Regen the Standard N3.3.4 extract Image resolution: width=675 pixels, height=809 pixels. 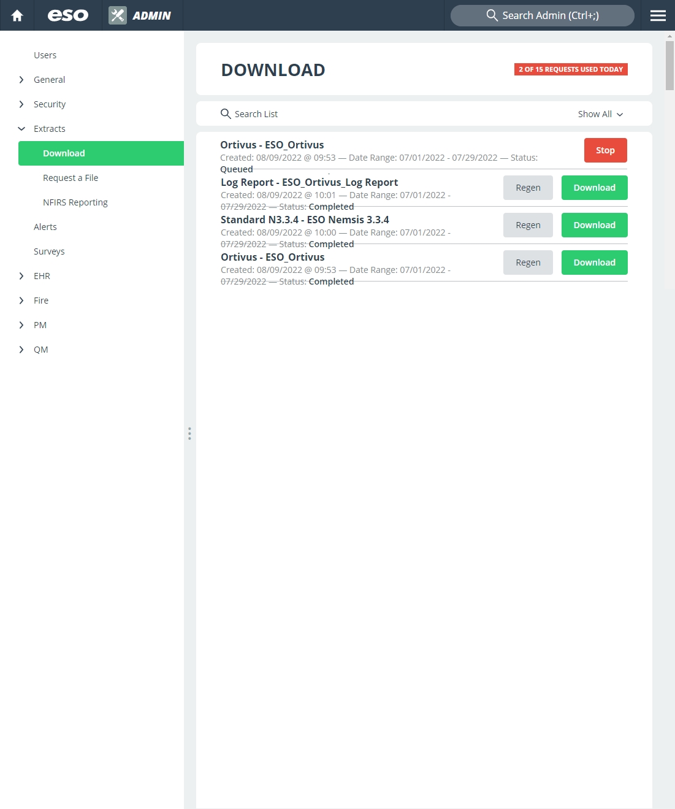(x=528, y=225)
